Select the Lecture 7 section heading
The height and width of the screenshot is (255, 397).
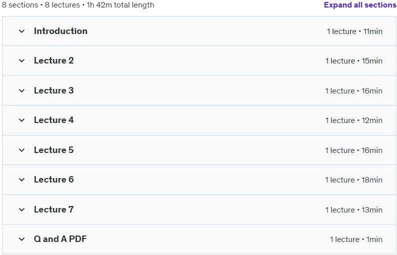pos(54,209)
